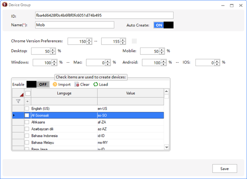Click the language list scrollbar thumb
This screenshot has width=247, height=179.
click(x=166, y=96)
